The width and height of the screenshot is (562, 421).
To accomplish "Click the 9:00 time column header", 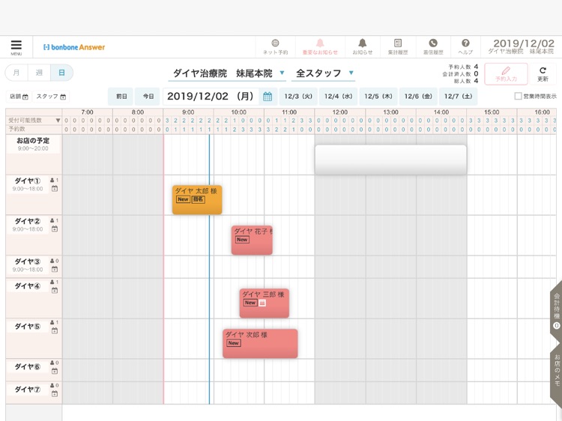I will 188,112.
